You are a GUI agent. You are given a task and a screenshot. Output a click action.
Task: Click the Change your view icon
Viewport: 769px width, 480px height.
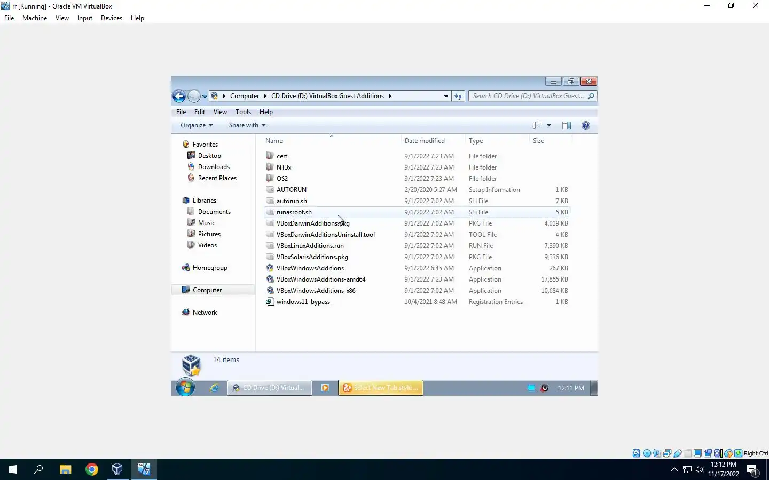tap(537, 125)
